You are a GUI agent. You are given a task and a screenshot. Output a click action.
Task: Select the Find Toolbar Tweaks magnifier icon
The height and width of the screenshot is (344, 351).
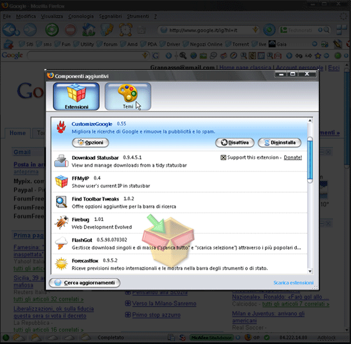tap(61, 202)
